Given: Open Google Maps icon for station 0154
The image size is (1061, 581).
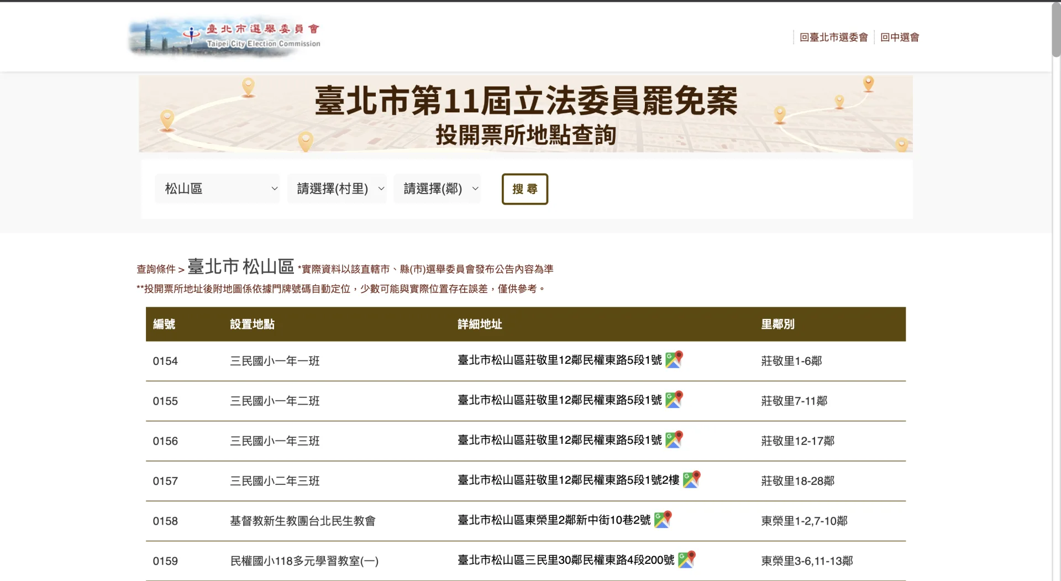Looking at the screenshot, I should coord(674,360).
